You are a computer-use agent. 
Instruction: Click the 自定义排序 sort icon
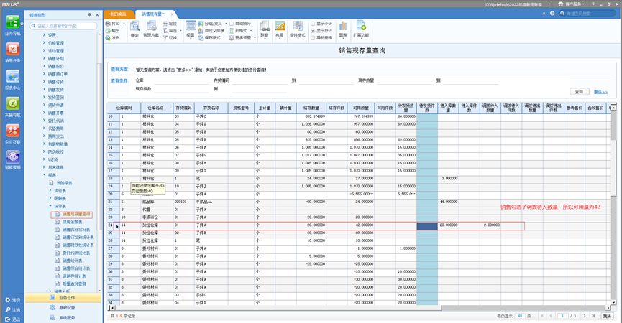[x=201, y=31]
